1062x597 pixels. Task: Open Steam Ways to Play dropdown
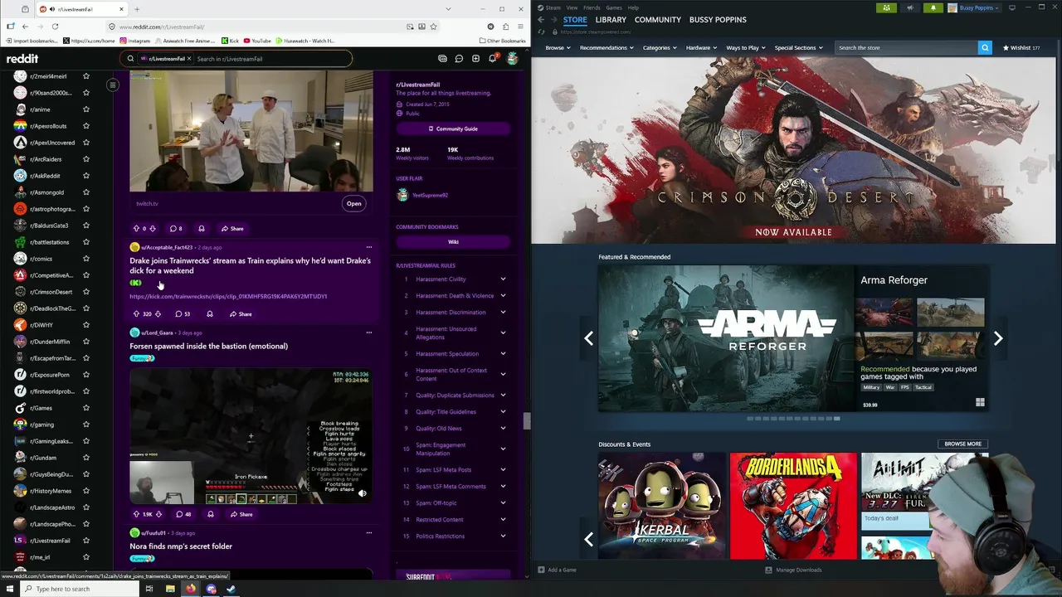point(745,47)
